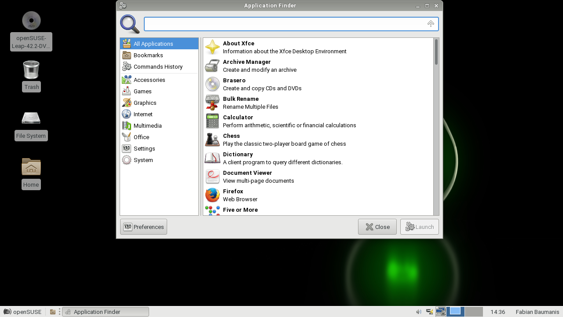Click the Archive Manager icon
Screen dimensions: 563x317
[x=212, y=66]
